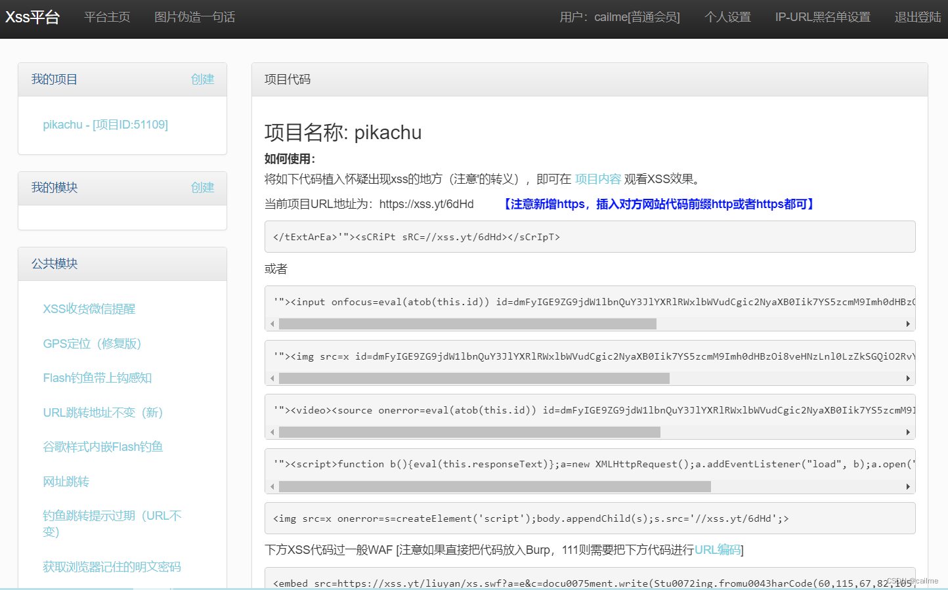Image resolution: width=948 pixels, height=590 pixels.
Task: Click scrollbar thumb under XMLHttpRequest snippet
Action: coord(495,487)
